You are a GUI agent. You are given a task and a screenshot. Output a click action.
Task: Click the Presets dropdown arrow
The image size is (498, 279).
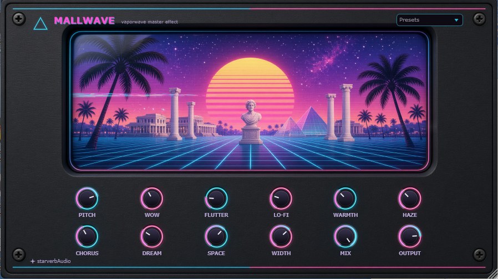tap(456, 20)
